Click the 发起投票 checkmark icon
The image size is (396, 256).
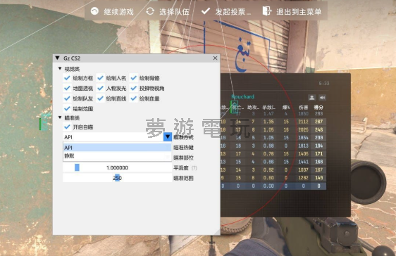coord(206,11)
